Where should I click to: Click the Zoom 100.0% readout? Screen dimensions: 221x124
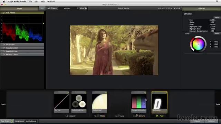pos(124,8)
